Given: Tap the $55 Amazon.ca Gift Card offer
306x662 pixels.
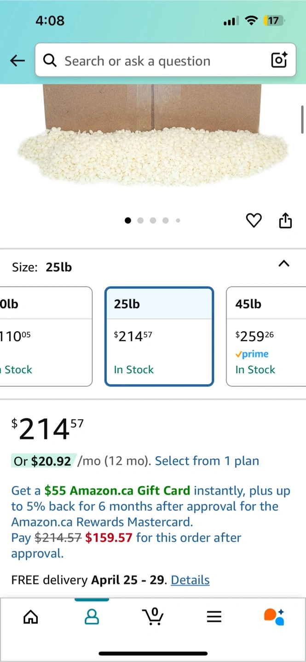Looking at the screenshot, I should click(117, 491).
